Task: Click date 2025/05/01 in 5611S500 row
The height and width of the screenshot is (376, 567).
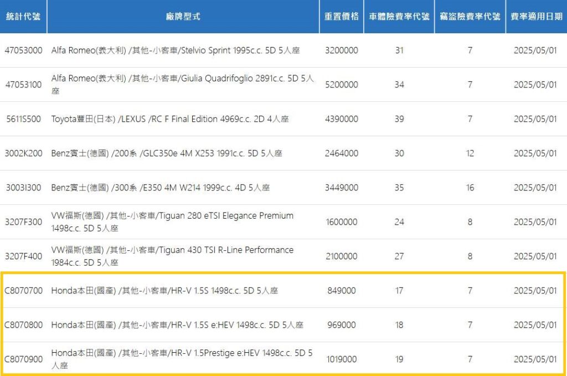Action: click(x=535, y=119)
